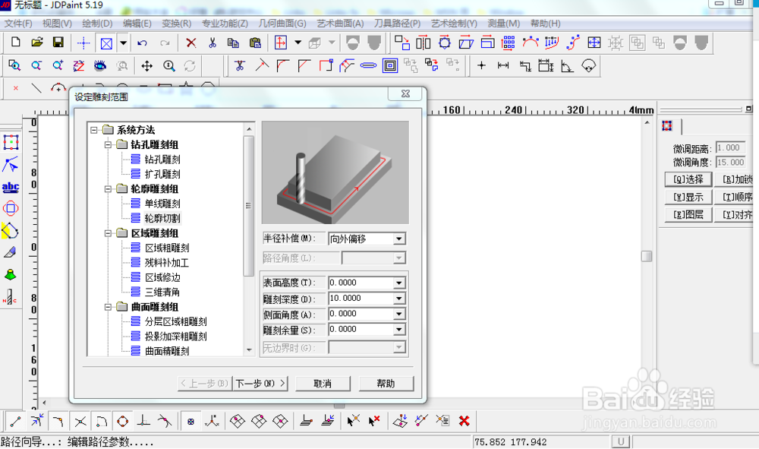Click the method tree scrollbar thumb
Screen dimensions: 759x449
[x=249, y=206]
